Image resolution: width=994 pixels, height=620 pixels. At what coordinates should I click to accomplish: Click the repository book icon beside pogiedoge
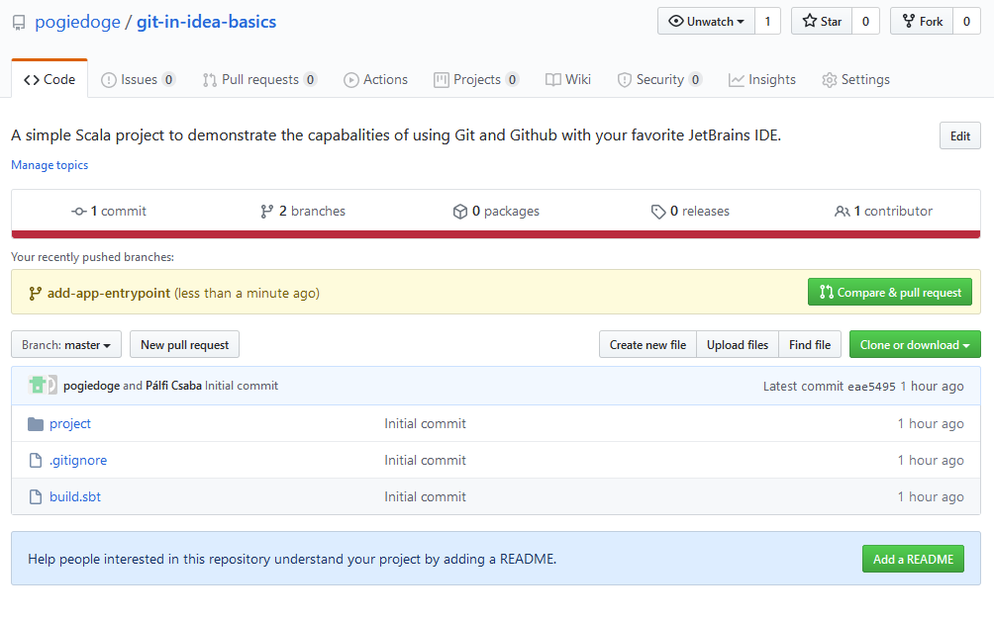click(x=19, y=23)
